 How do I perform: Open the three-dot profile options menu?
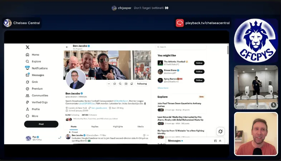tap(109, 84)
